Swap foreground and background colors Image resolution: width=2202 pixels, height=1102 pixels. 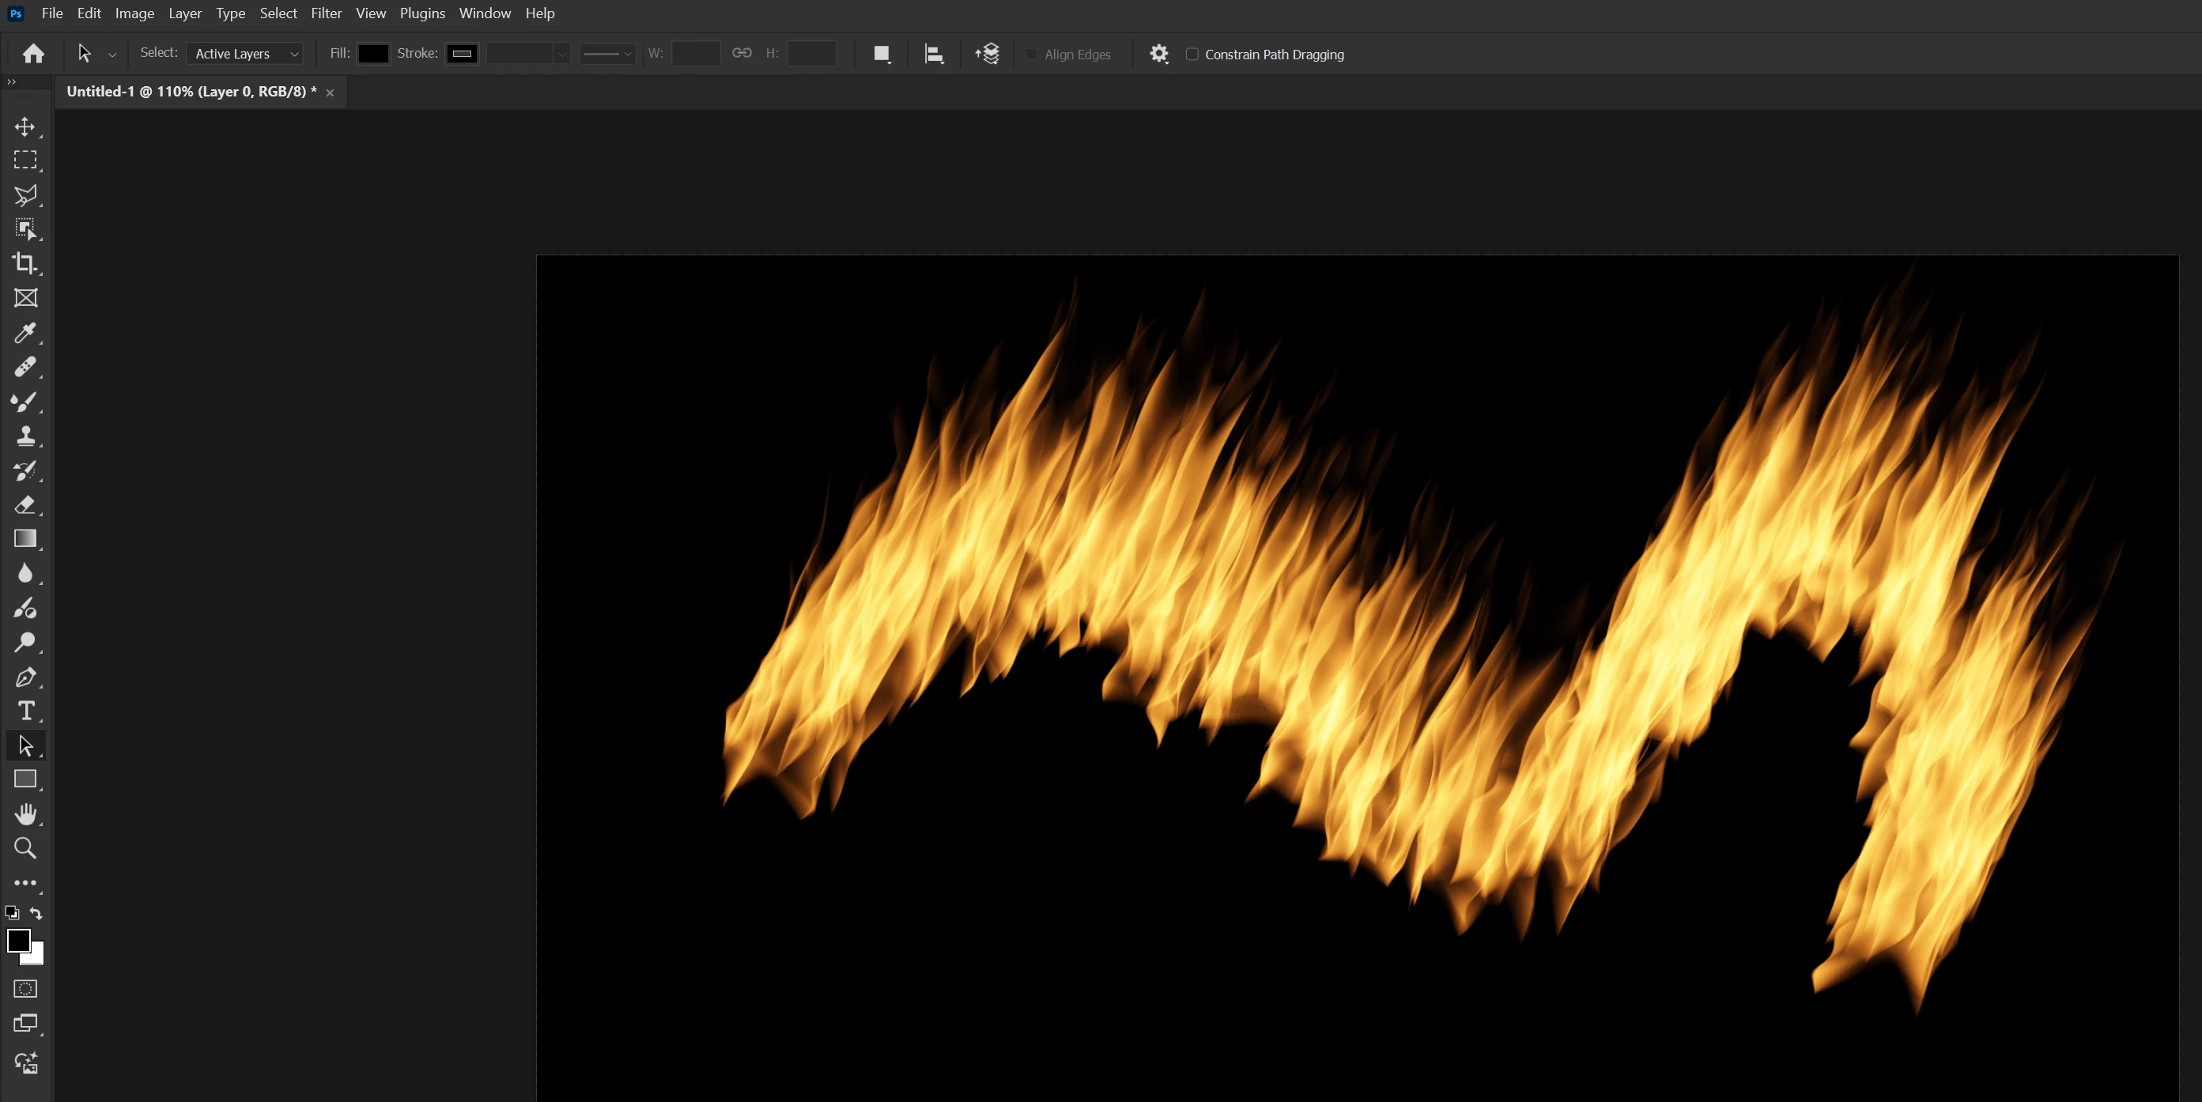36,913
